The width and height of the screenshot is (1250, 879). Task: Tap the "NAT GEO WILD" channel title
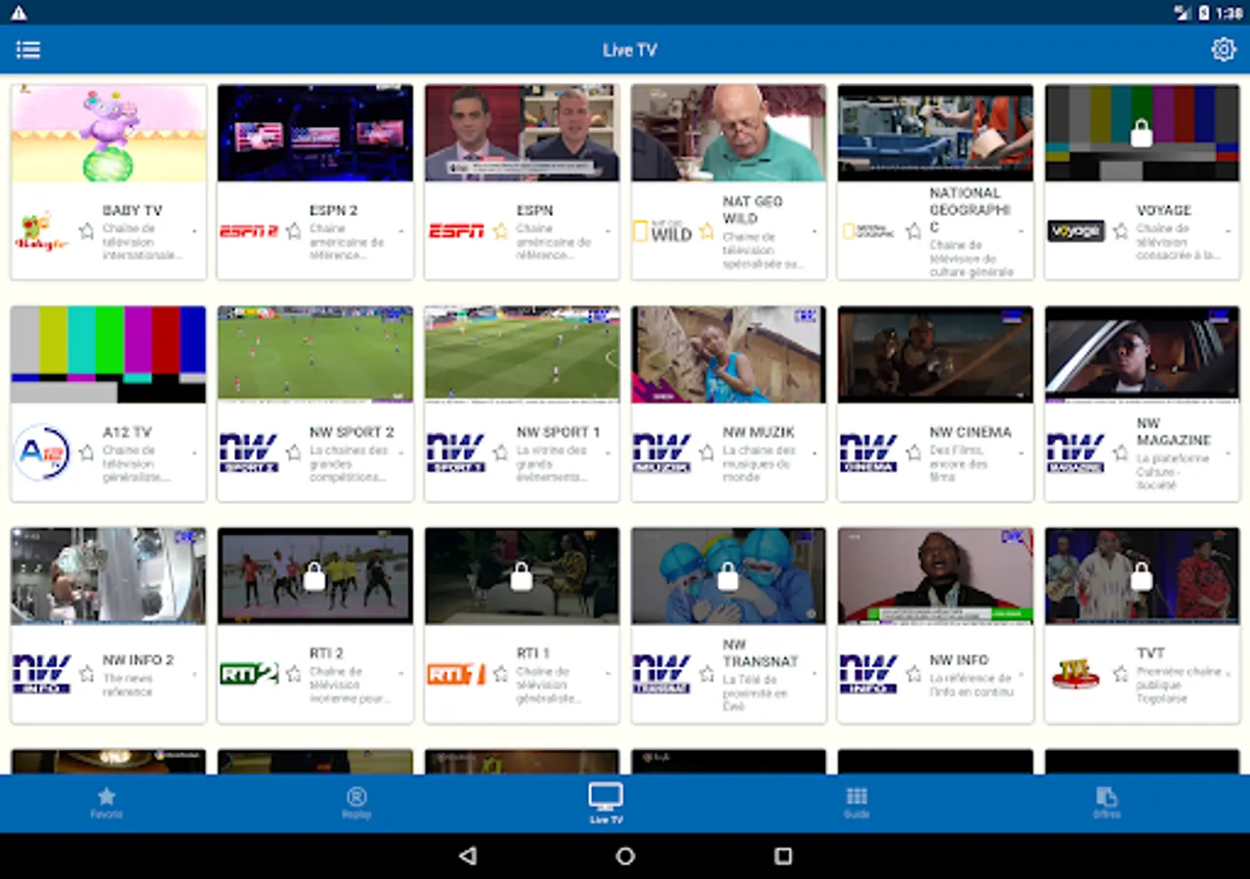pyautogui.click(x=753, y=210)
